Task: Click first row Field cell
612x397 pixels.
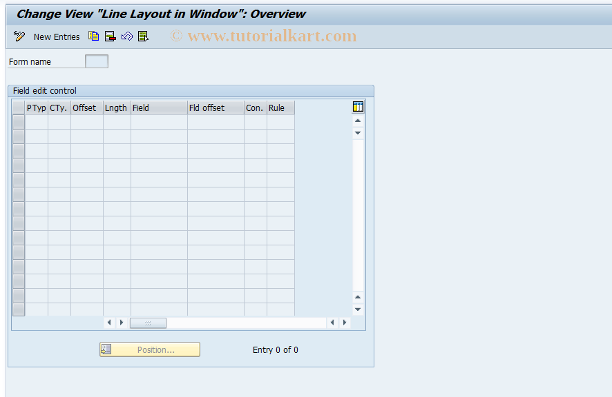Action: coord(159,122)
